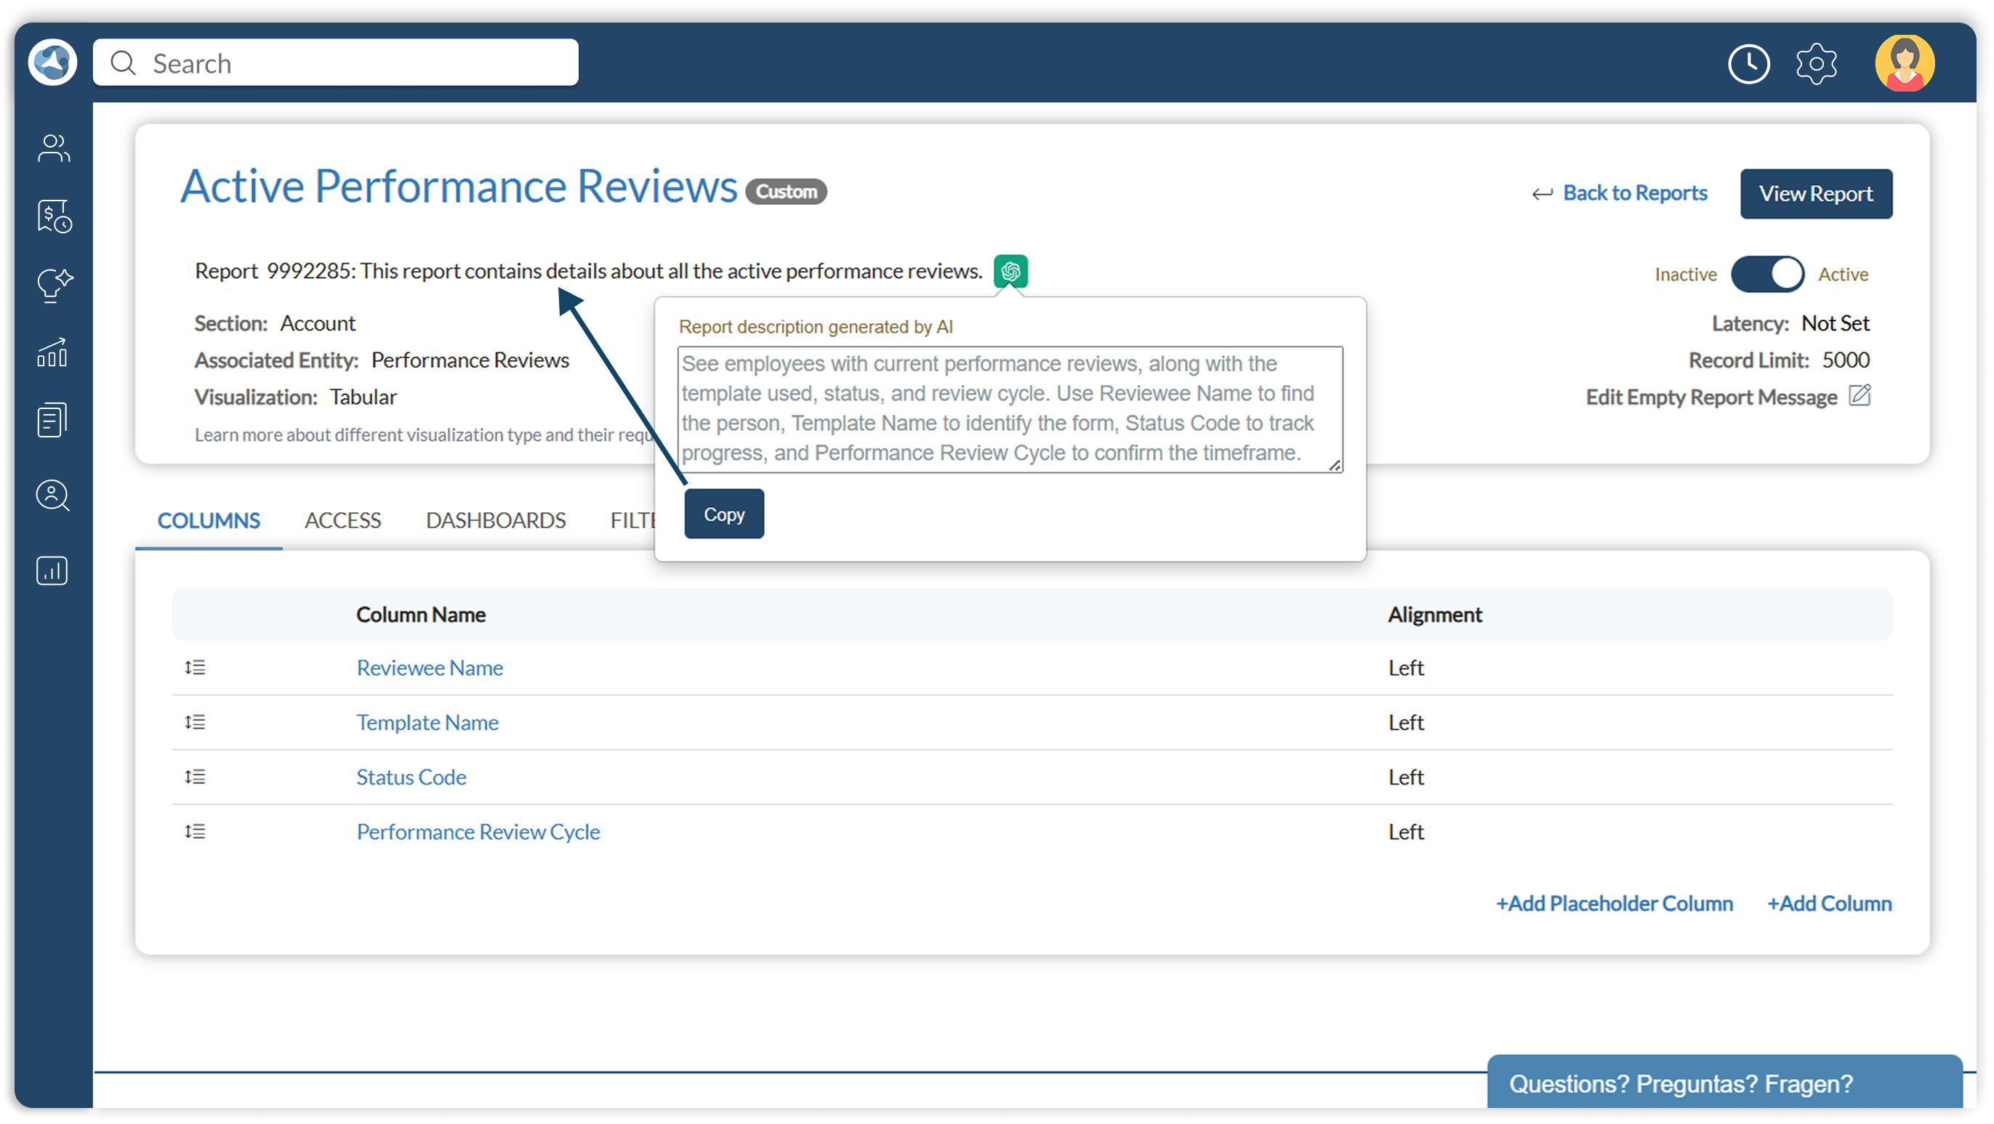Open the settings gear icon
This screenshot has height=1124, width=1994.
[x=1815, y=63]
